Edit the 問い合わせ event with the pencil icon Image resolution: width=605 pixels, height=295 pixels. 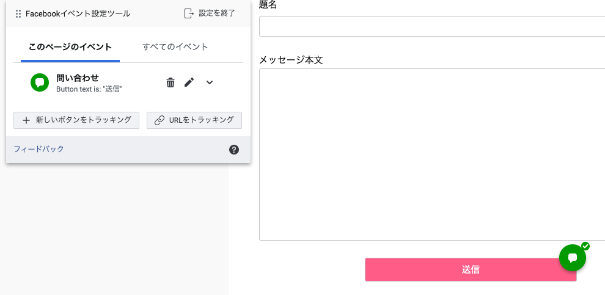pos(189,82)
